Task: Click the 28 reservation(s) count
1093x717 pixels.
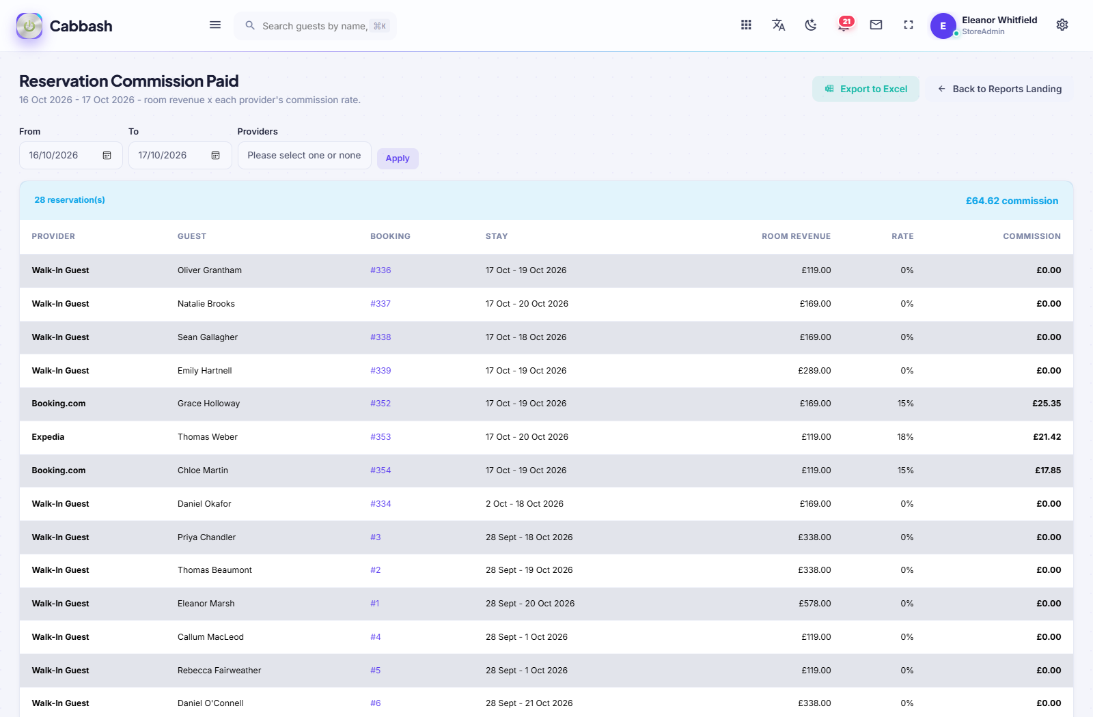Action: (x=70, y=200)
